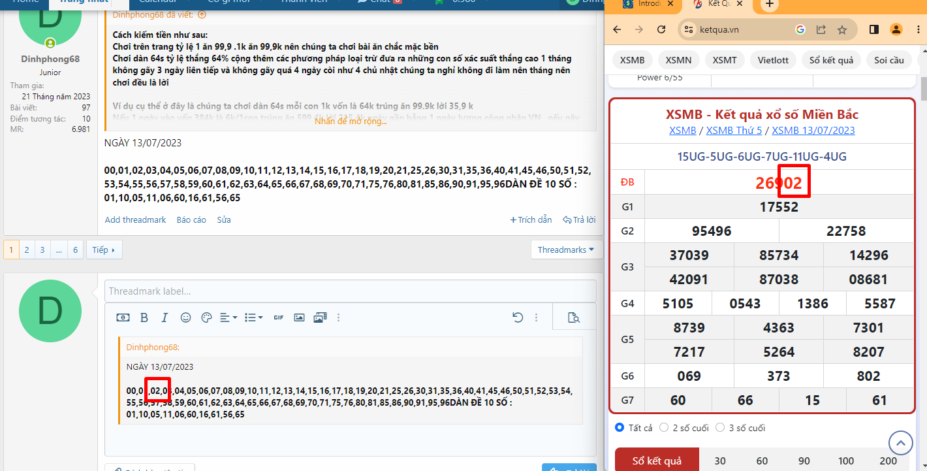
Task: Reload the ketqua.vn page
Action: [x=661, y=29]
